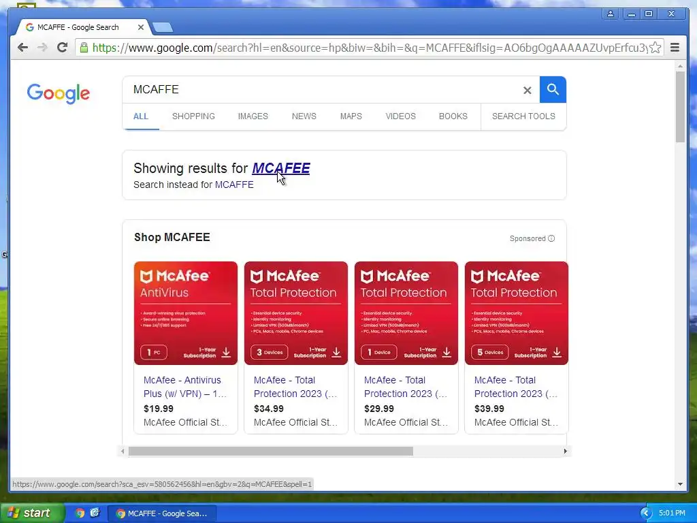
Task: Open a new browser tab
Action: (163, 27)
